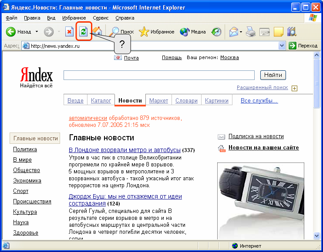Switch to the Везде tab
323x252 pixels.
[75, 100]
